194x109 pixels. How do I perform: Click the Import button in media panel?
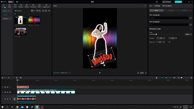[18, 11]
